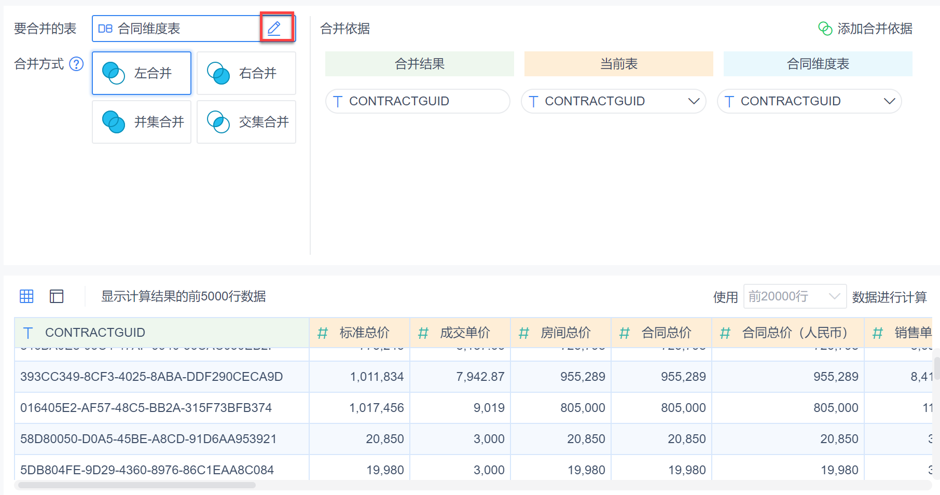Image resolution: width=940 pixels, height=495 pixels.
Task: Click the 房间总价 column header
Action: 565,333
